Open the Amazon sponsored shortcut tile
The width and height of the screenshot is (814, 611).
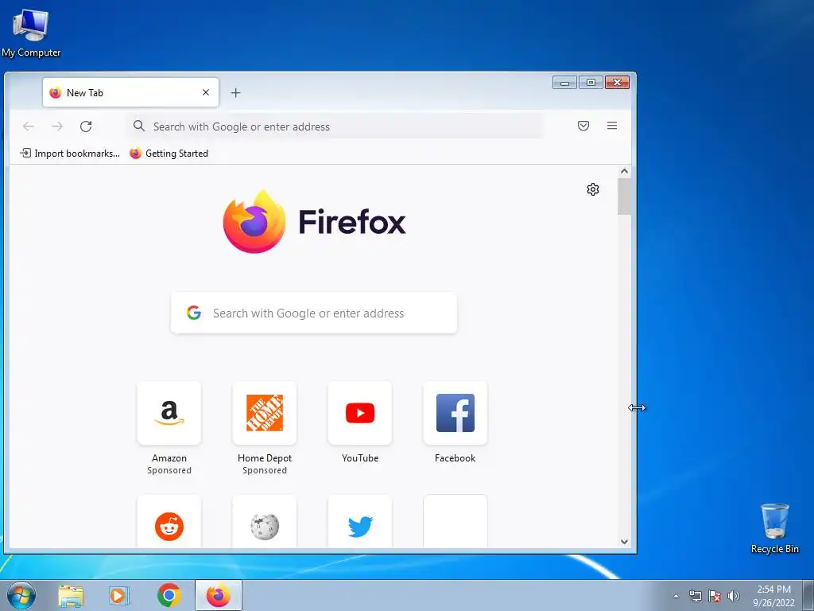pyautogui.click(x=169, y=413)
